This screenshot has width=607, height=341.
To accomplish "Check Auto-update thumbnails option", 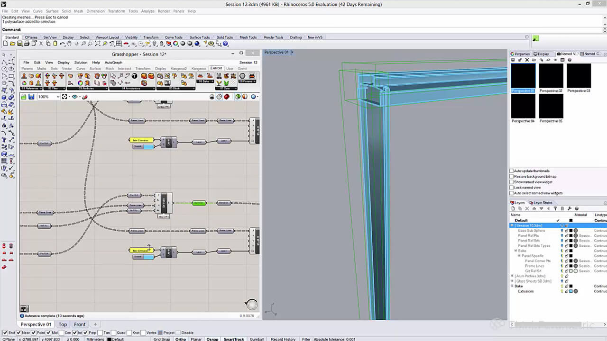I will pyautogui.click(x=512, y=170).
